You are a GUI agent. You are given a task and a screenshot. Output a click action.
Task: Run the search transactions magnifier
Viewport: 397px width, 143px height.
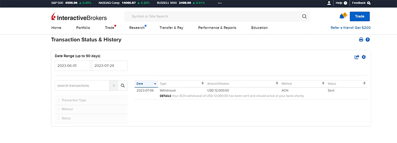tap(123, 86)
